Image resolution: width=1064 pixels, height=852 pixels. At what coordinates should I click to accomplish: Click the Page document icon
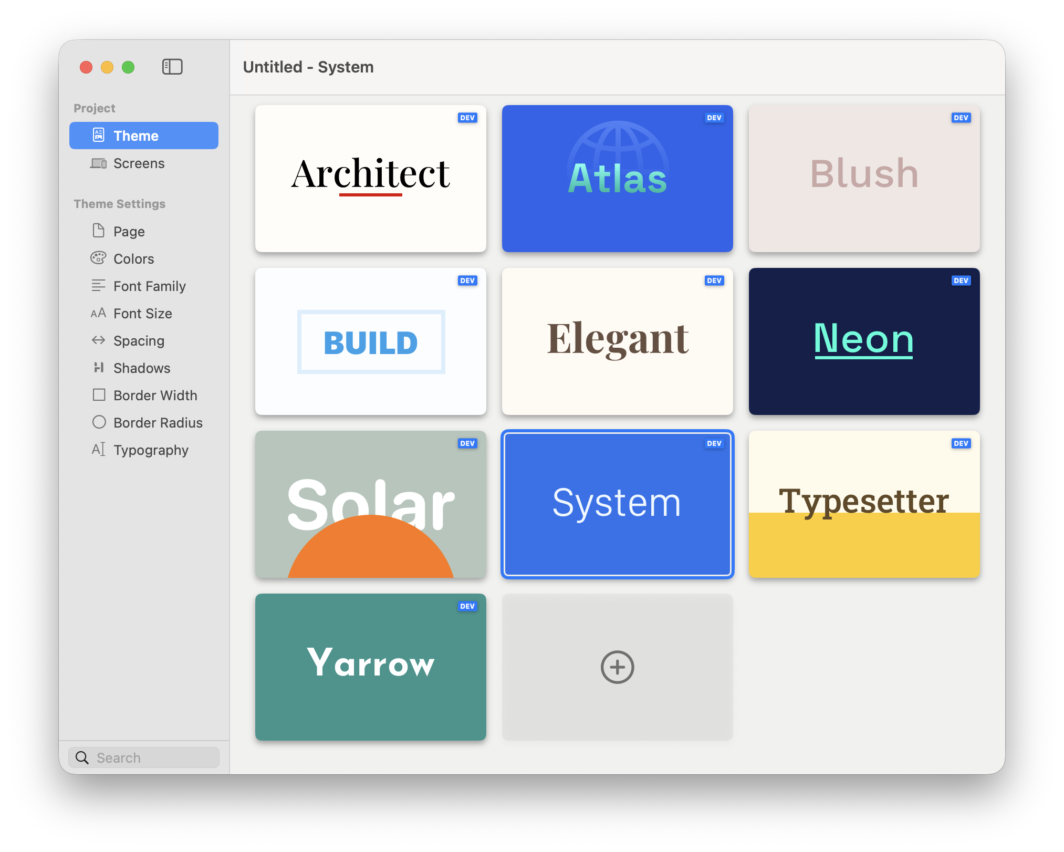click(x=98, y=231)
